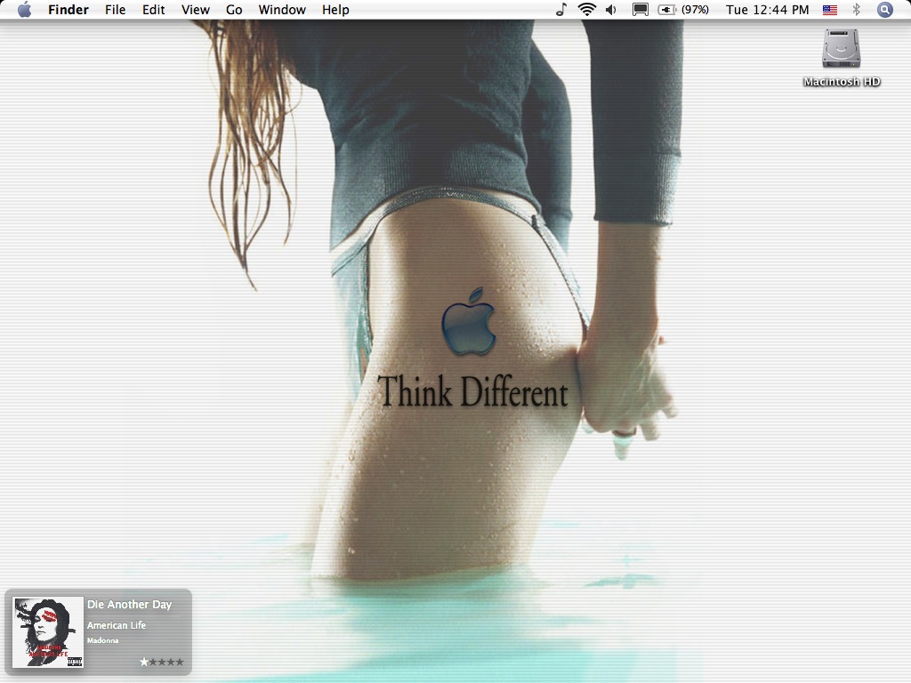
Task: Open the Bluetooth status menu
Action: click(x=856, y=10)
